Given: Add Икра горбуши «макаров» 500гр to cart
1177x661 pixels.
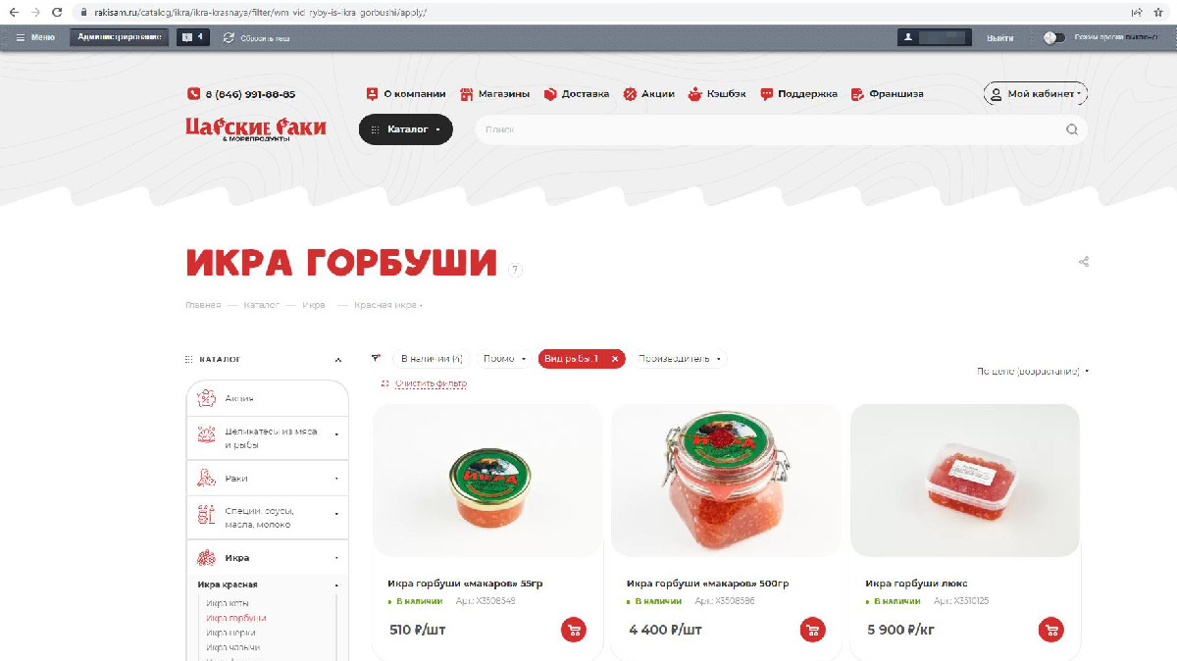Looking at the screenshot, I should pyautogui.click(x=812, y=630).
